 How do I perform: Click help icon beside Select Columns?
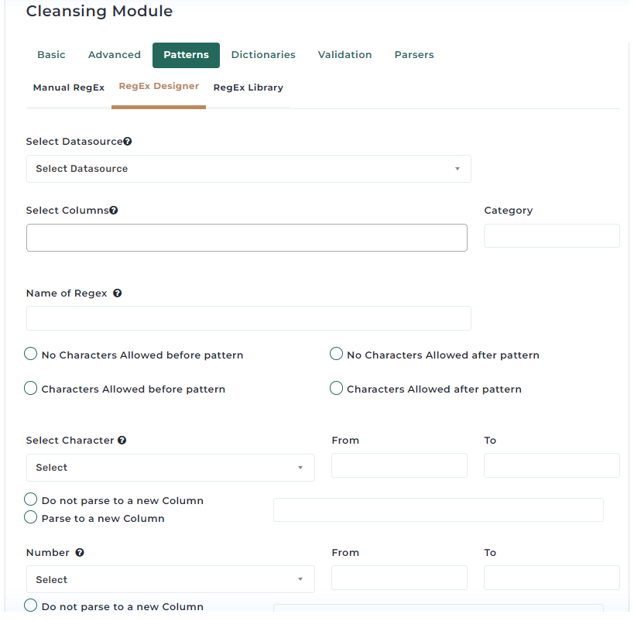pyautogui.click(x=114, y=210)
